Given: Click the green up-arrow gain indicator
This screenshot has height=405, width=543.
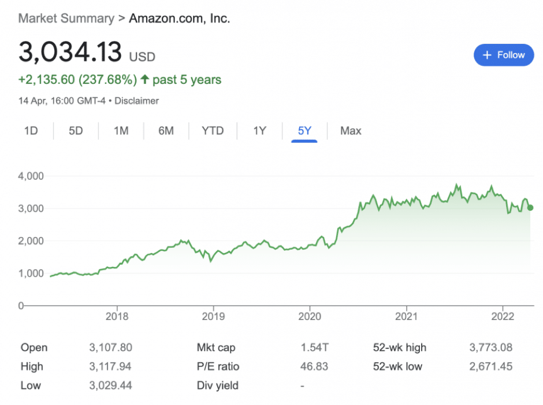Looking at the screenshot, I should click(x=144, y=80).
